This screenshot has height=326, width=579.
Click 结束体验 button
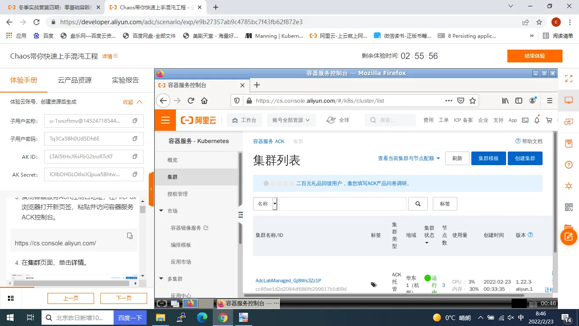click(x=535, y=56)
